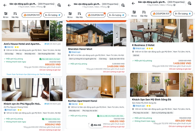The height and width of the screenshot is (131, 195).
Task: Select Nhà bếp mini tag on Ann's House
Action: [30, 54]
